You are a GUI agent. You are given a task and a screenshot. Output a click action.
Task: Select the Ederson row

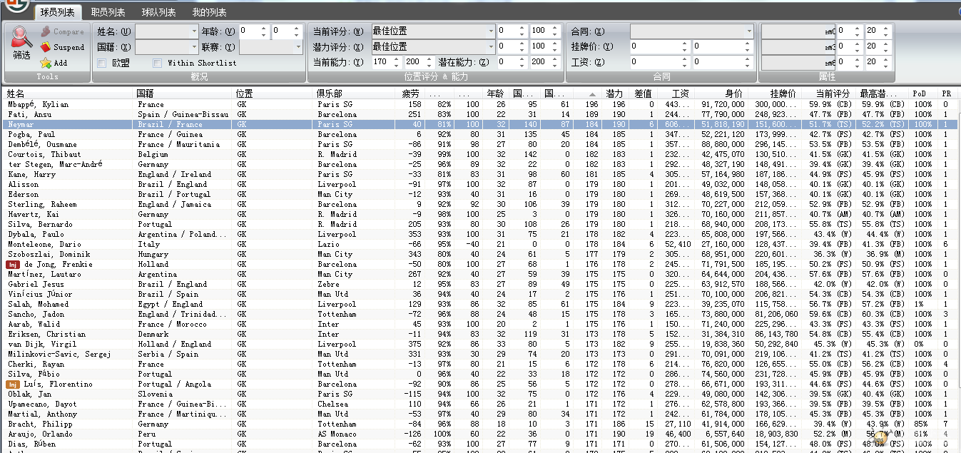(x=480, y=194)
